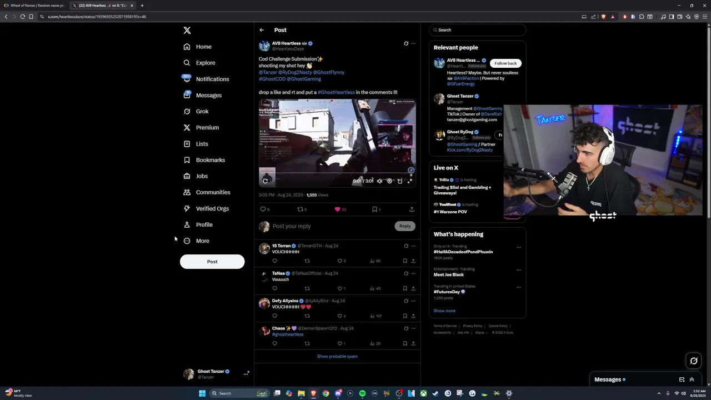Reload the page in browser toolbar
The width and height of the screenshot is (711, 400).
(22, 17)
